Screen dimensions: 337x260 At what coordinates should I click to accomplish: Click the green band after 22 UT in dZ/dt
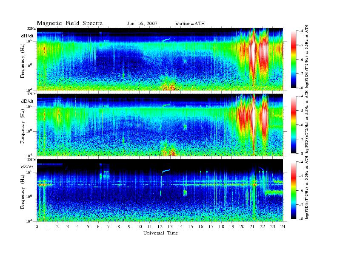click(274, 192)
